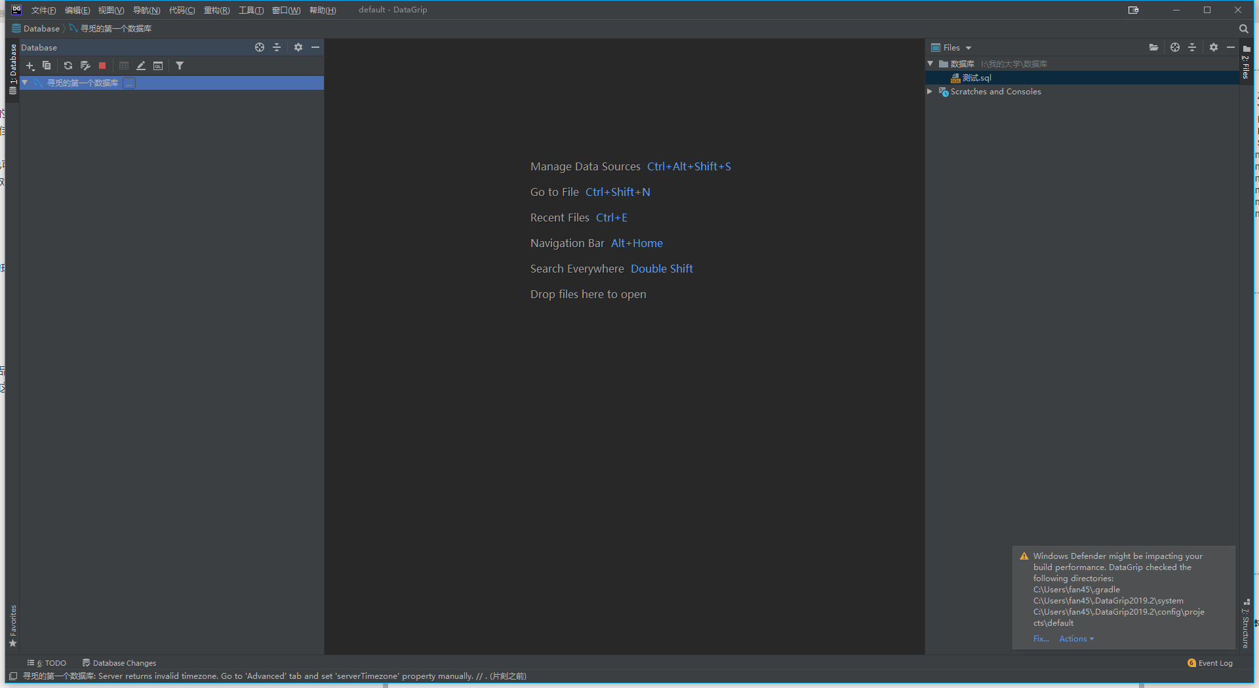Click the Duplicate data source icon

point(47,66)
